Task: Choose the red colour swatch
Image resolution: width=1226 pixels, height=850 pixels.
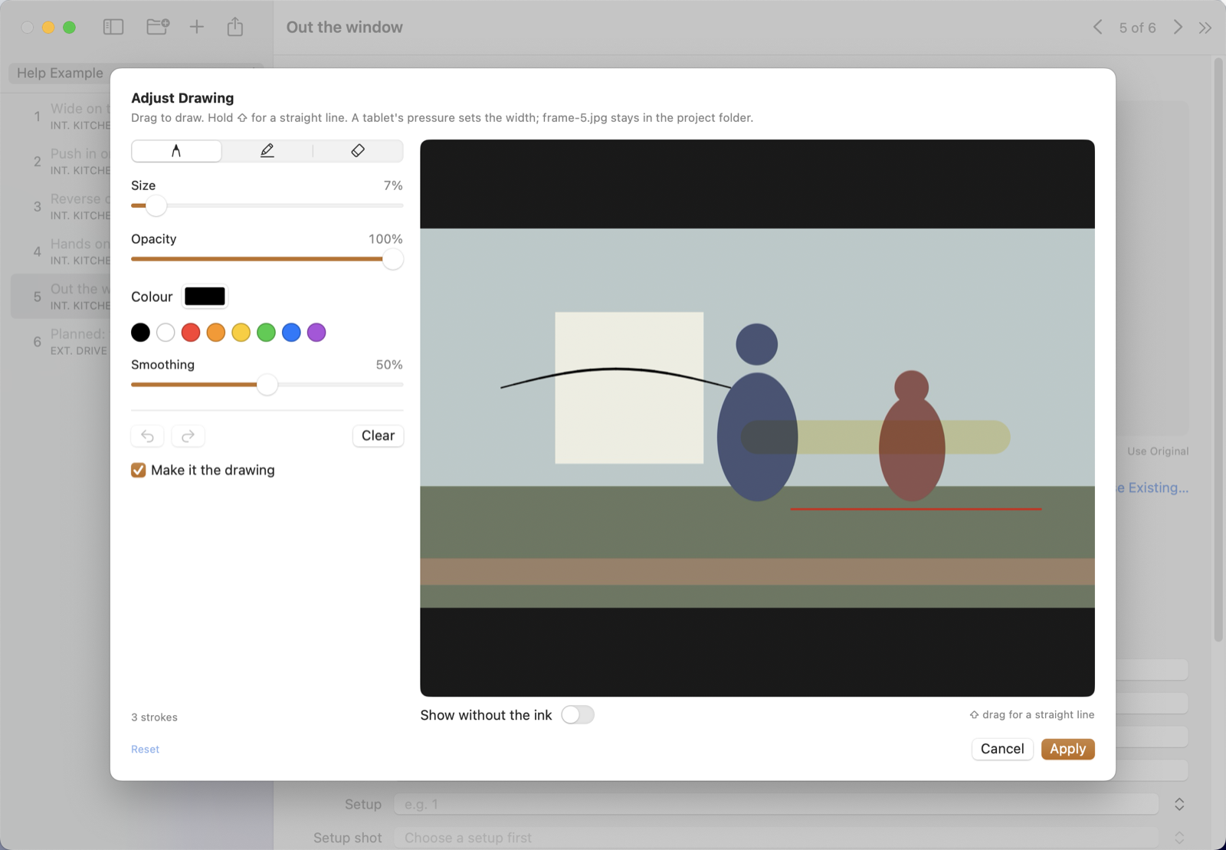Action: (191, 332)
